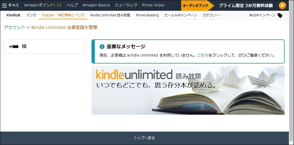
Task: Expand the カテゴリー dropdown
Action: (212, 15)
